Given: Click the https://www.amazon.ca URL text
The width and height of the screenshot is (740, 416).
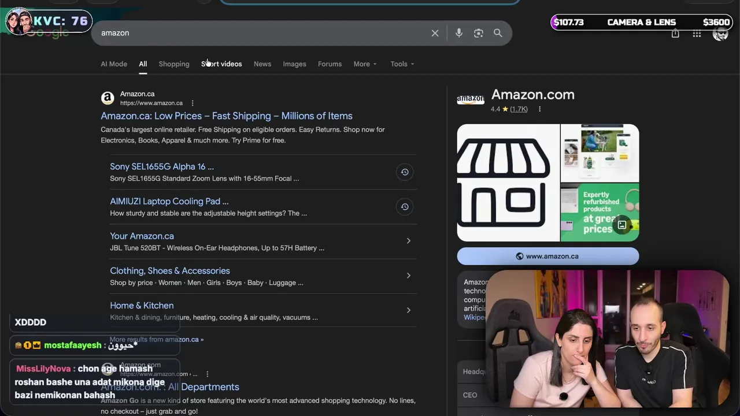Looking at the screenshot, I should (151, 103).
